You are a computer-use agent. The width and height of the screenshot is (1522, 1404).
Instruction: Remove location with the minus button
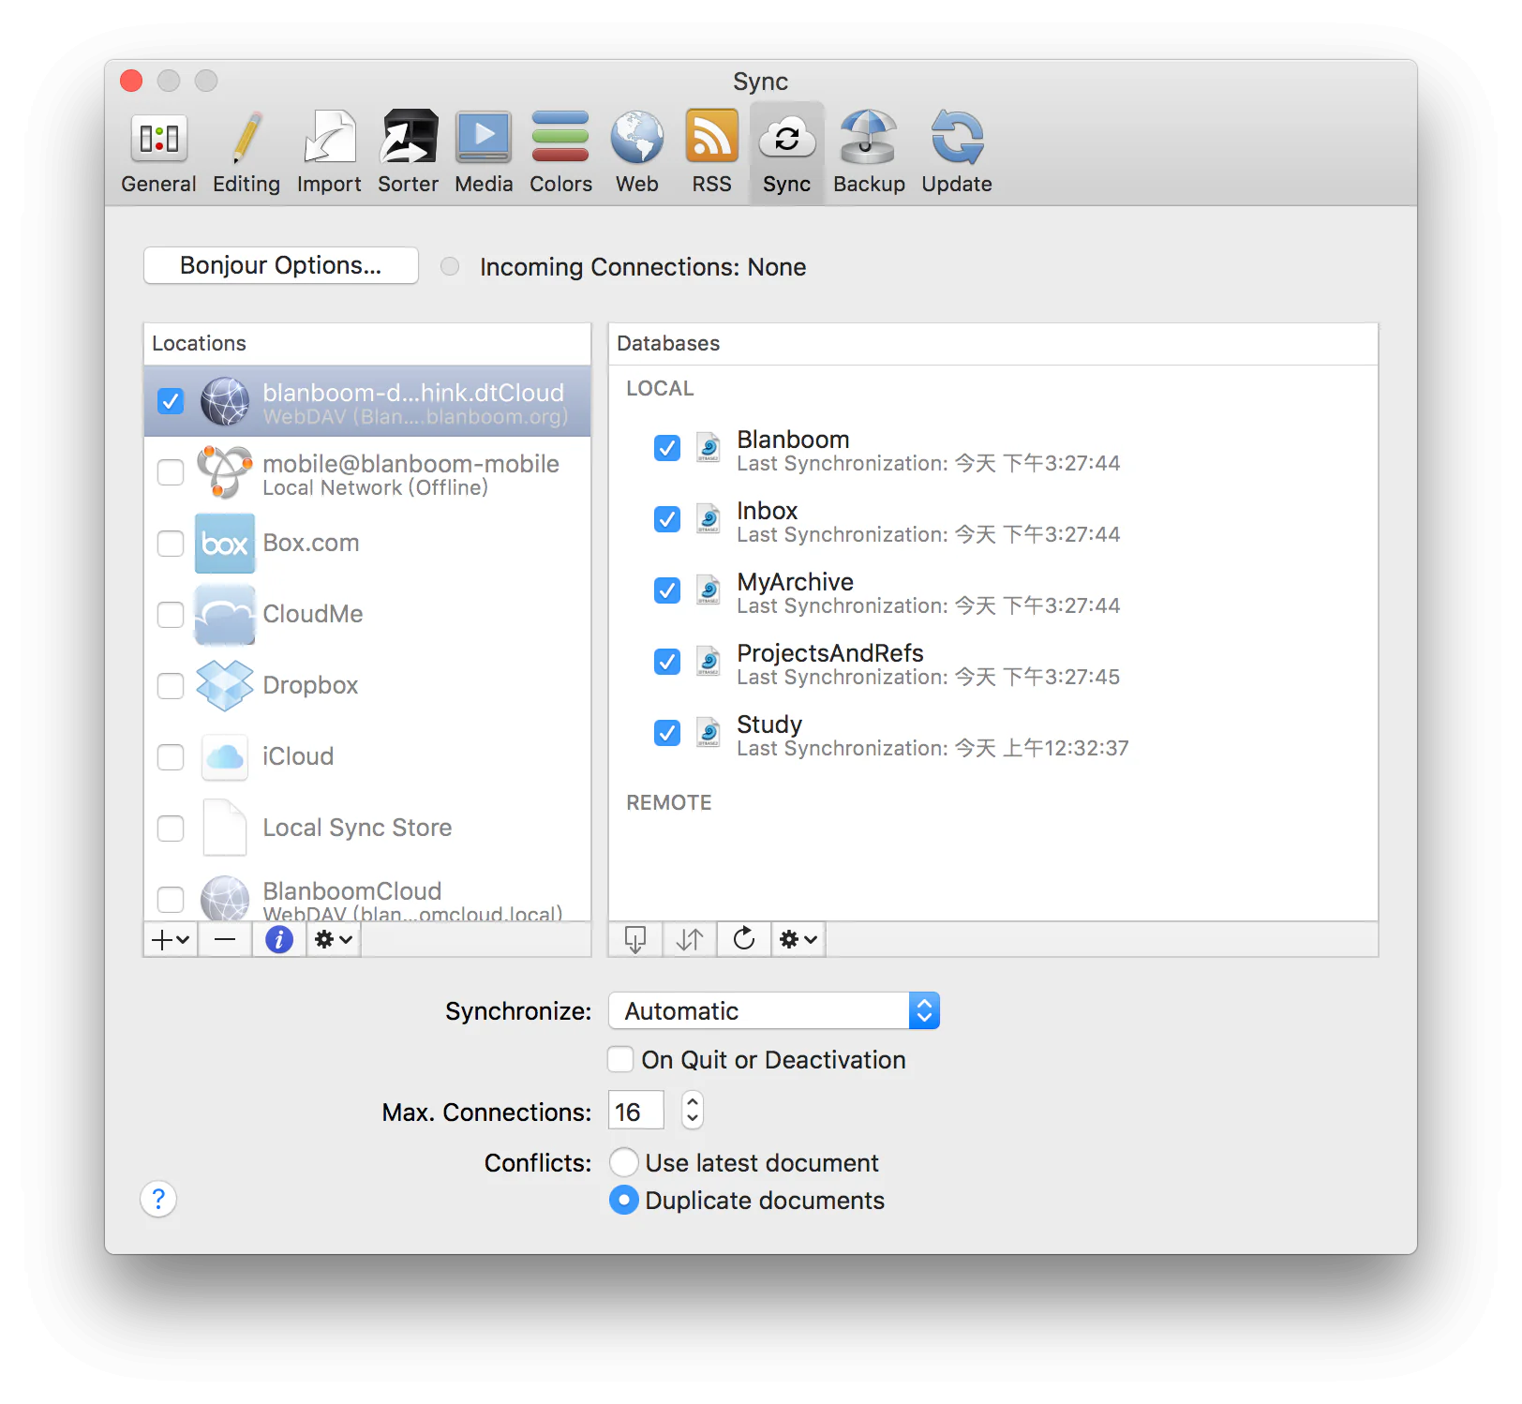pos(225,939)
